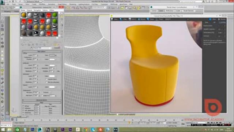Click Reflection Level spinner arrows
This screenshot has height=132, width=234.
(x=37, y=65)
